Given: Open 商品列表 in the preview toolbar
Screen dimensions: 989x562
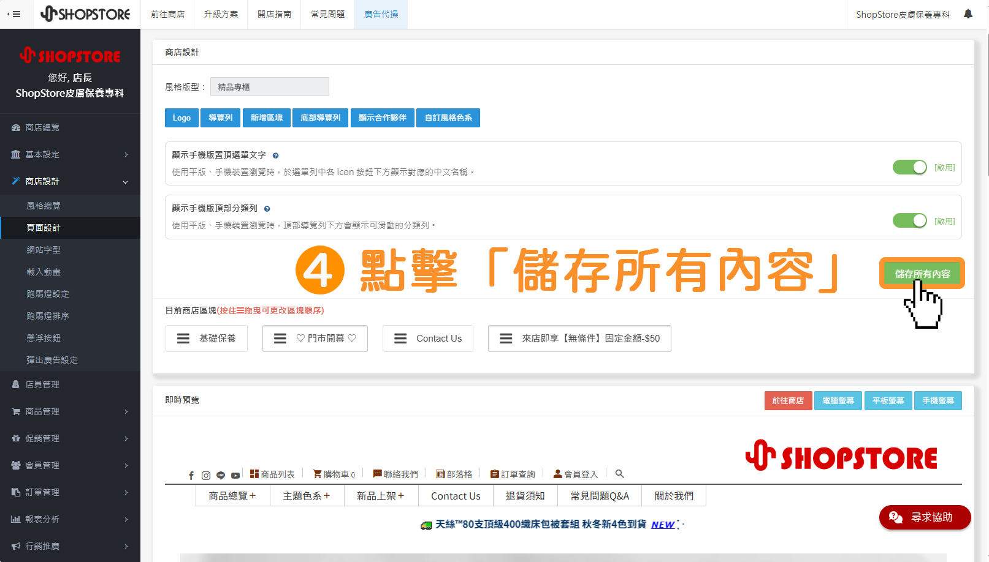Looking at the screenshot, I should 272,474.
